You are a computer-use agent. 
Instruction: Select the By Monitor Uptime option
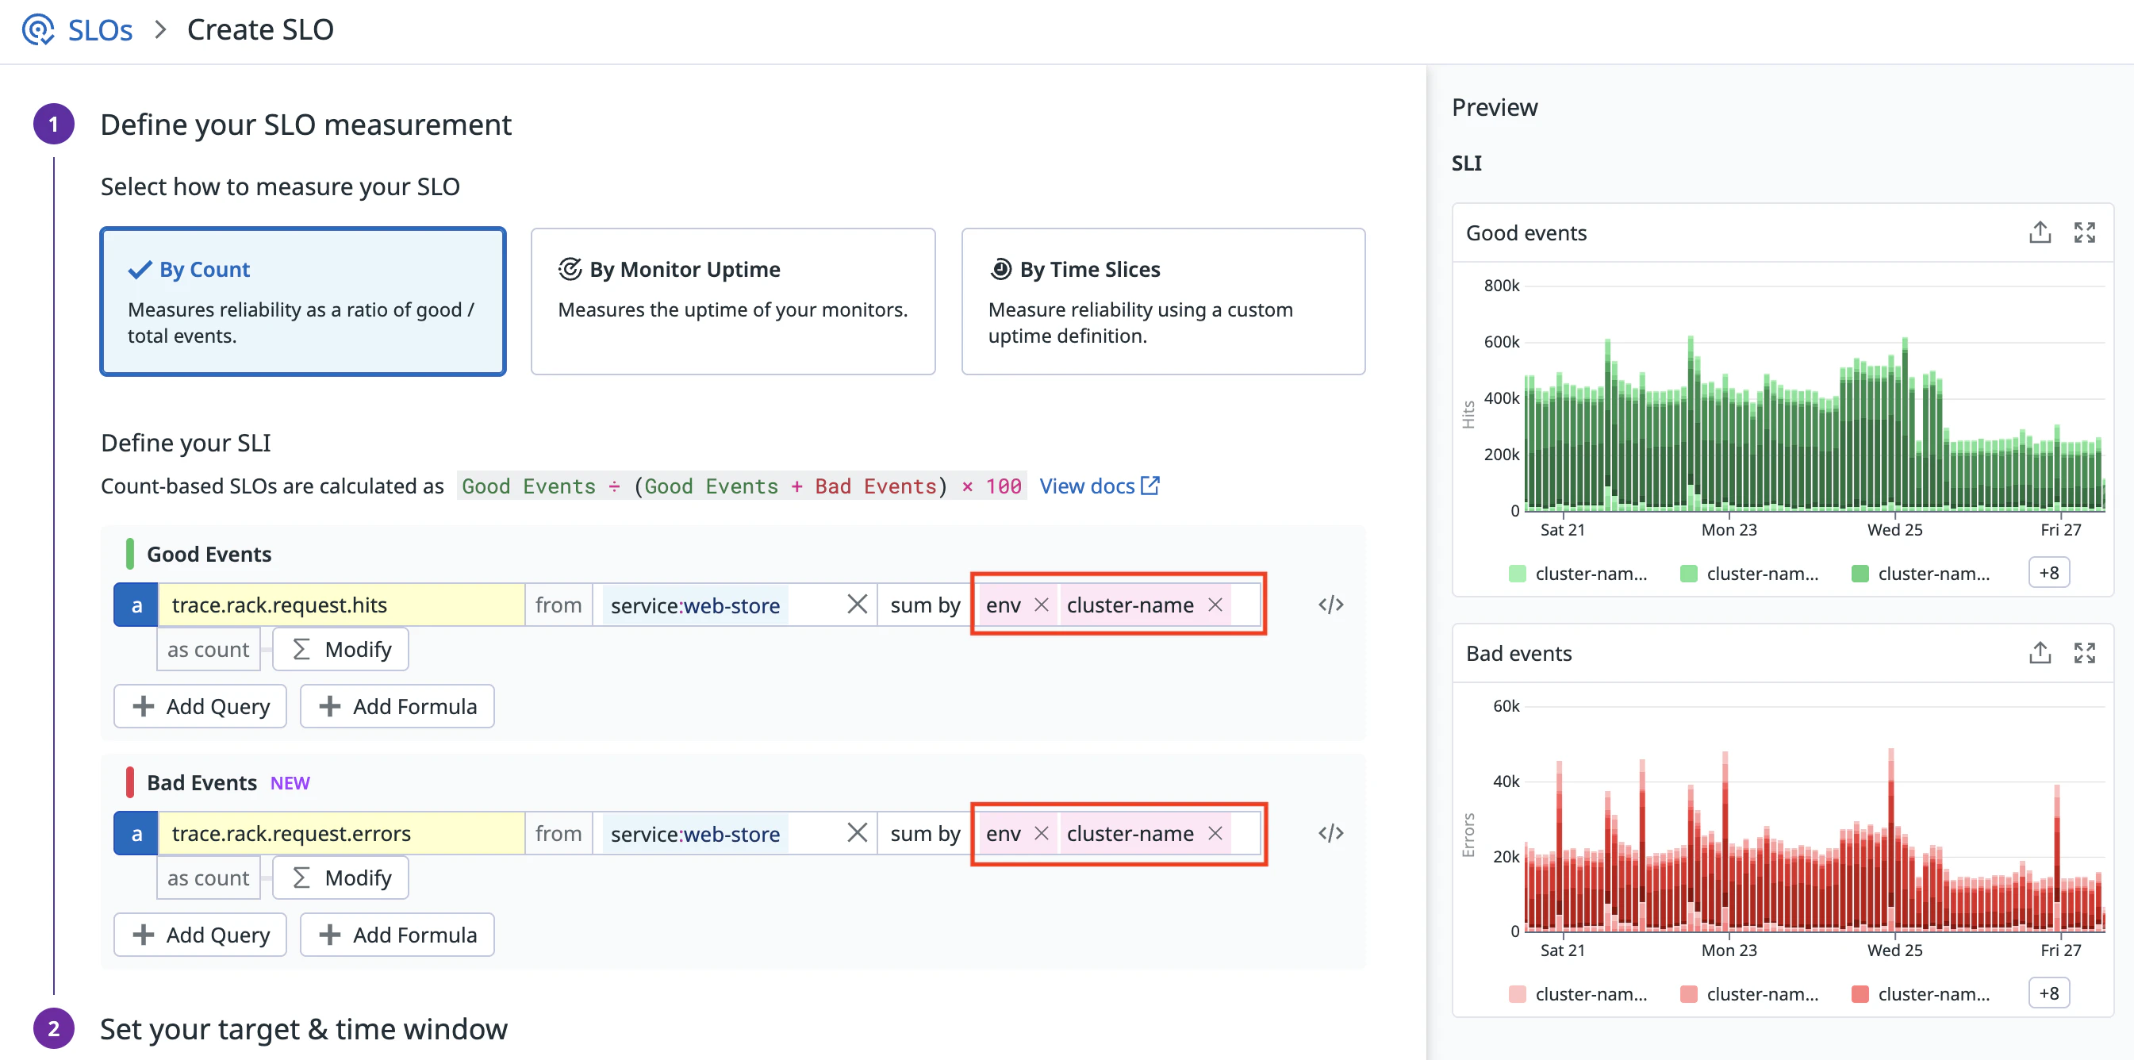click(x=732, y=301)
